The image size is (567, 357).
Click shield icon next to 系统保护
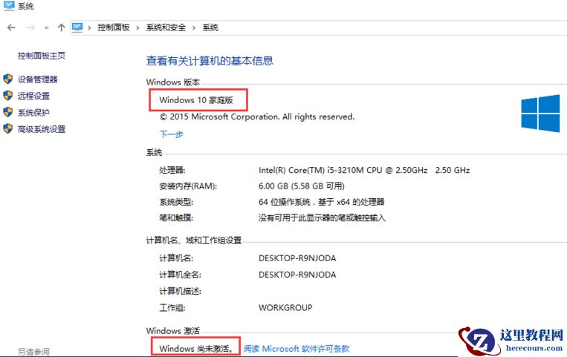pos(8,112)
